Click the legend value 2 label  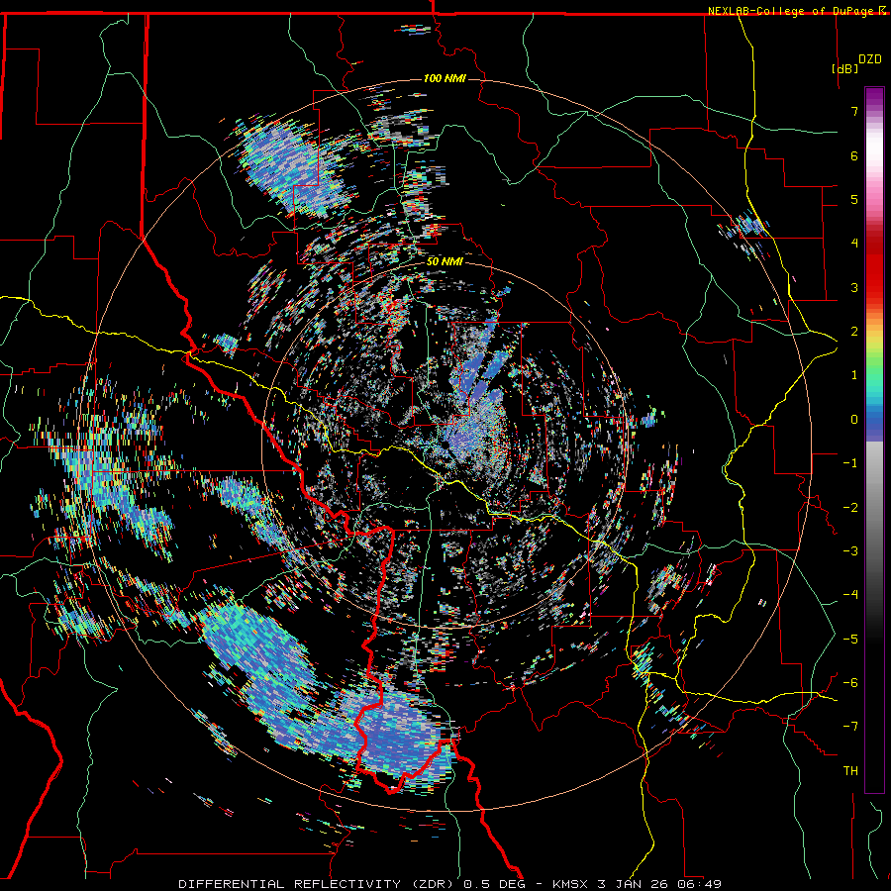(854, 332)
